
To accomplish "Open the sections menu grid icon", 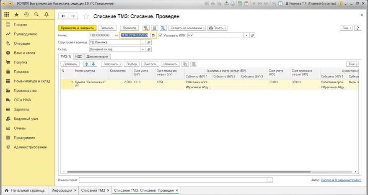I will (x=7, y=15).
